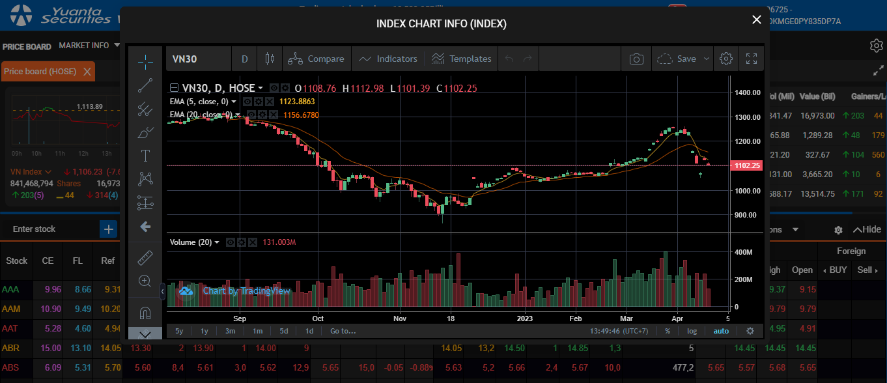Open the Indicators dialog

[388, 59]
